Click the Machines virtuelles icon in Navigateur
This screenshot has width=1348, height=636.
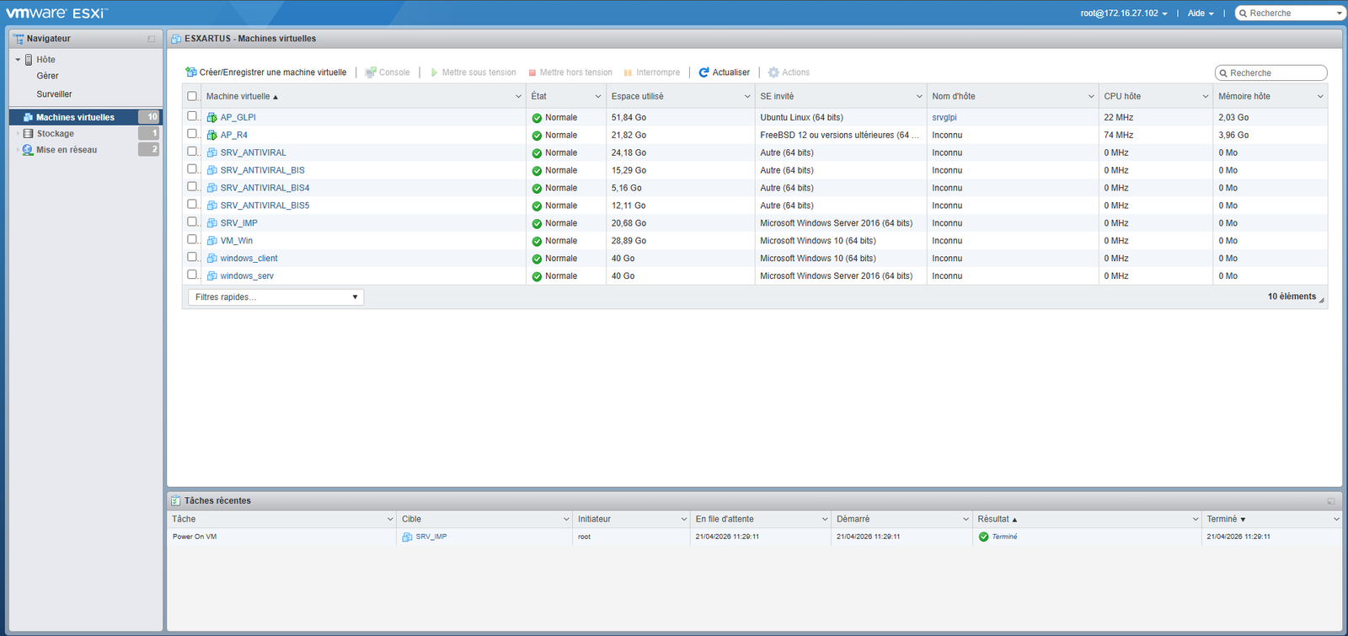point(29,117)
